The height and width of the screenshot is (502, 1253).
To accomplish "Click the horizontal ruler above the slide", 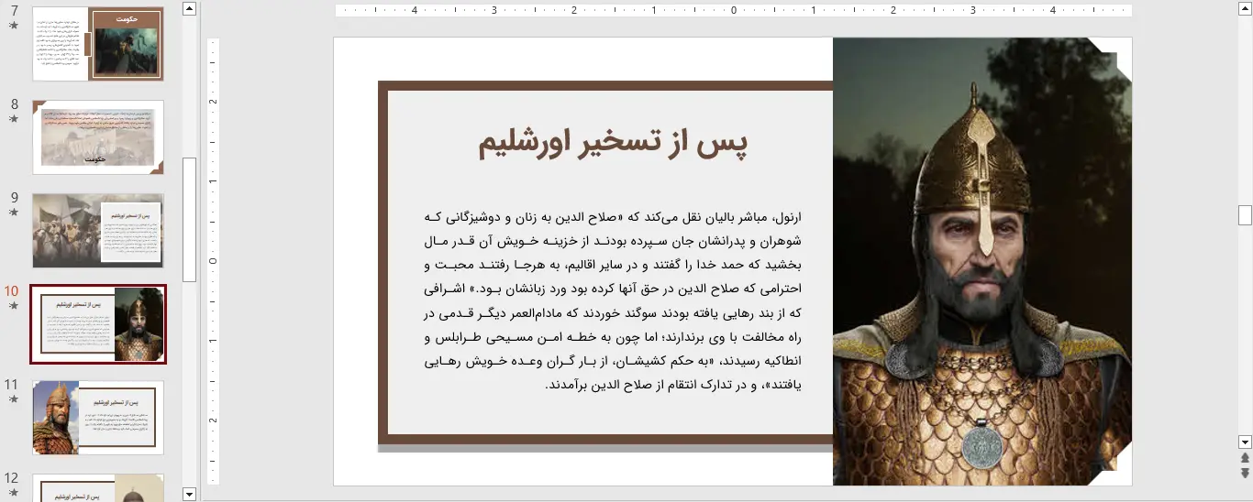I will coord(734,11).
